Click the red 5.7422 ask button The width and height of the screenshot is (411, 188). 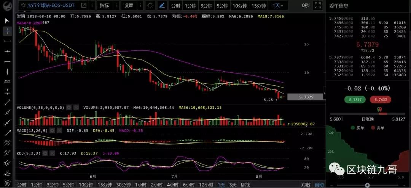tap(380, 99)
